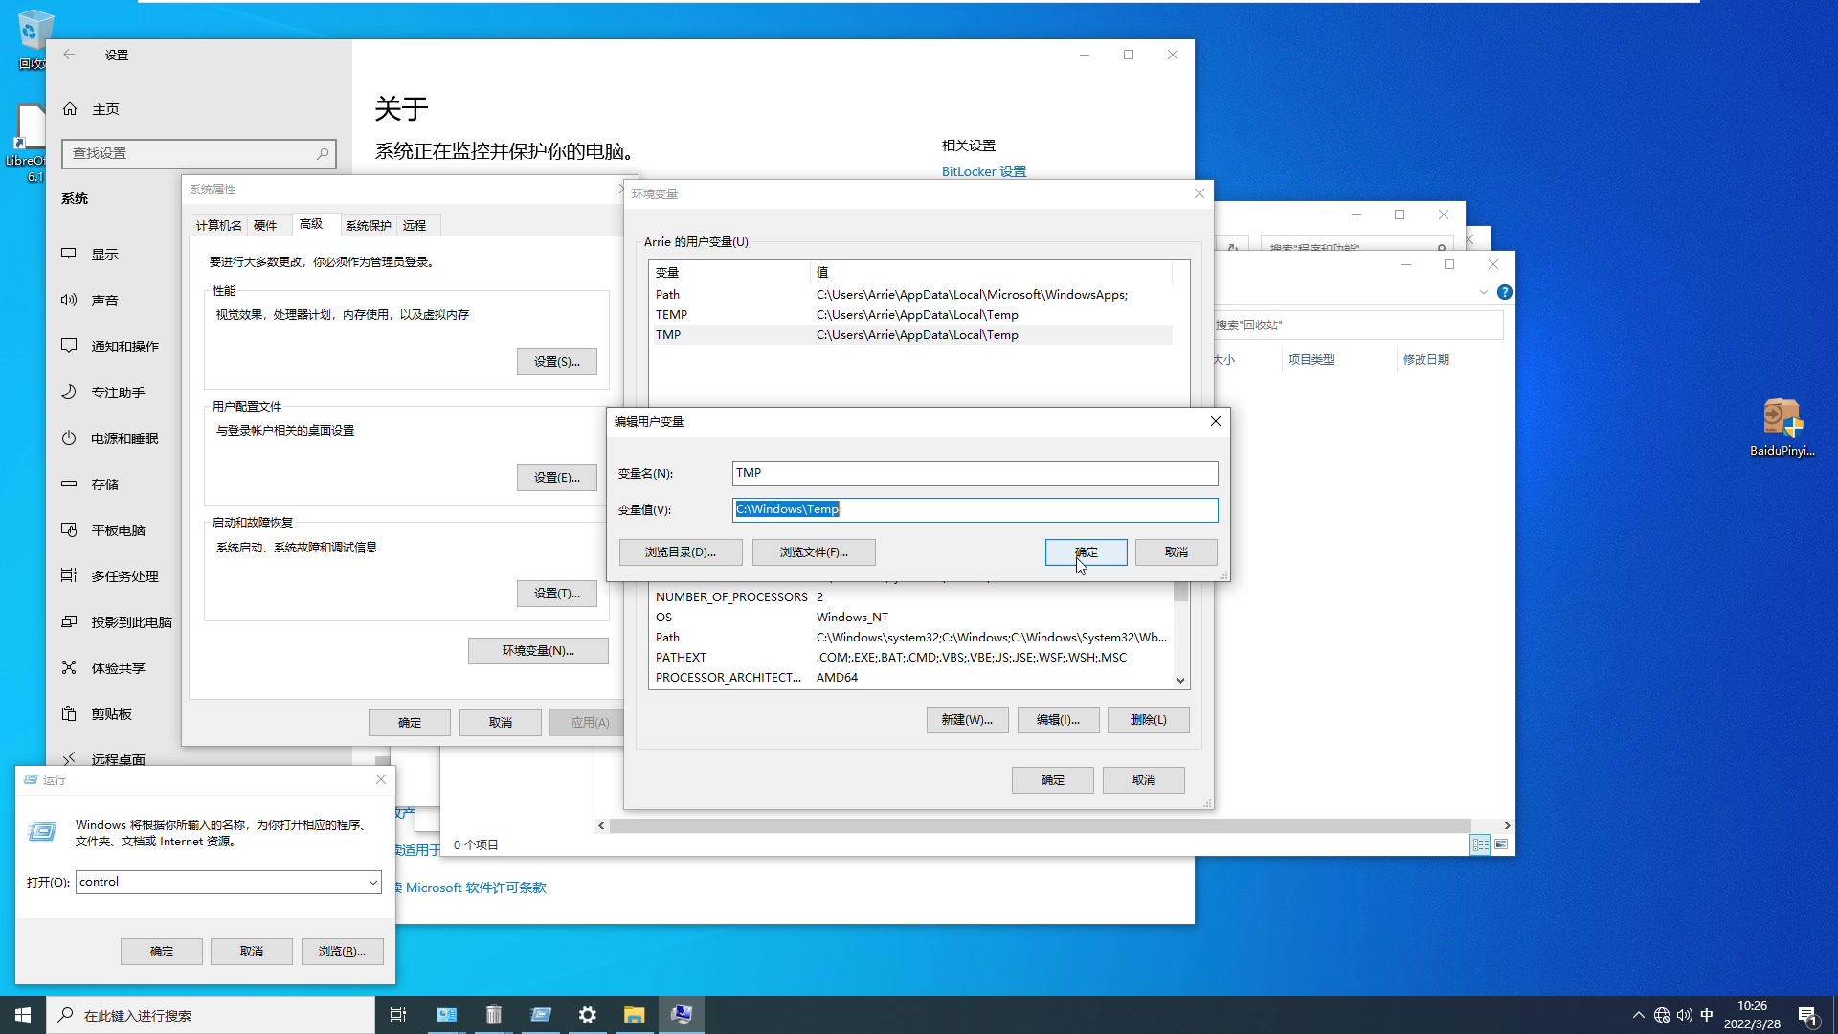Click Browse(B) in the Run dialog
This screenshot has height=1034, width=1838.
(x=342, y=952)
